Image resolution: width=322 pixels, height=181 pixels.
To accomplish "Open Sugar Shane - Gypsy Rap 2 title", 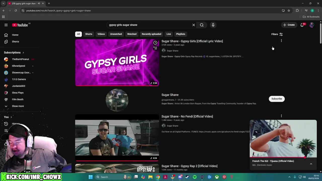I will 189,166.
